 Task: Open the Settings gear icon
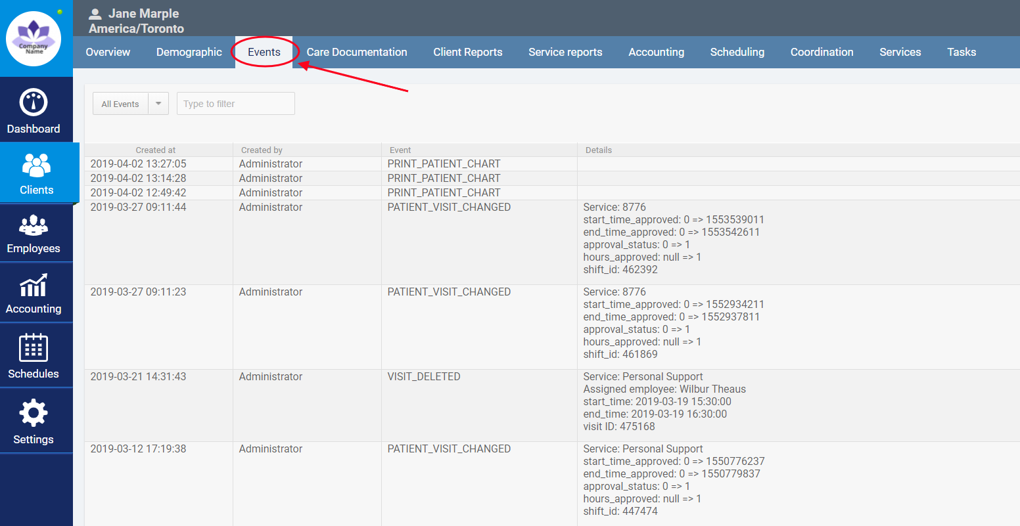coord(34,414)
